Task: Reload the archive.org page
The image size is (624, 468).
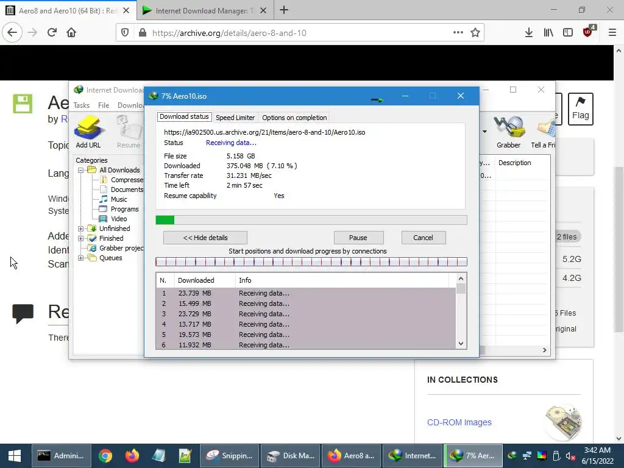Action: click(x=52, y=32)
